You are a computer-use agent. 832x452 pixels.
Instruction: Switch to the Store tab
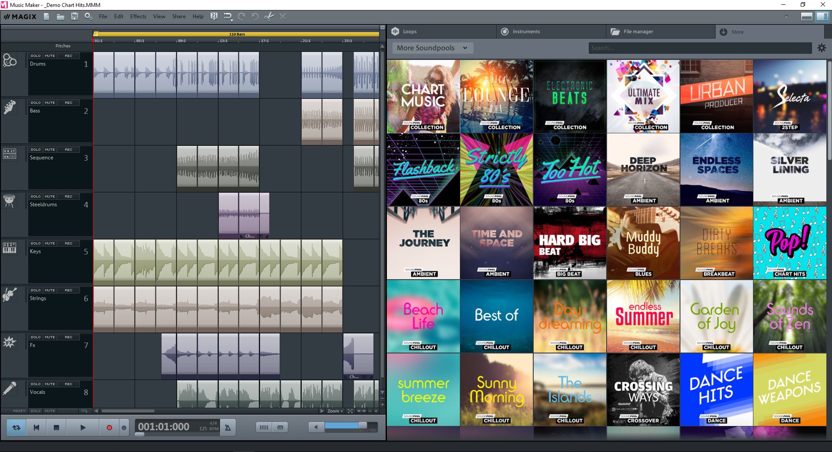pyautogui.click(x=769, y=31)
